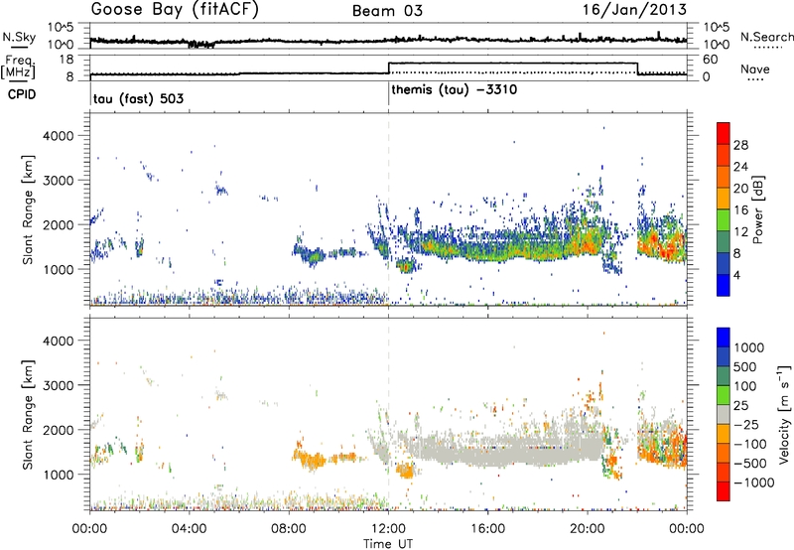Click the "-500" value on Velocity colorbar

click(750, 464)
